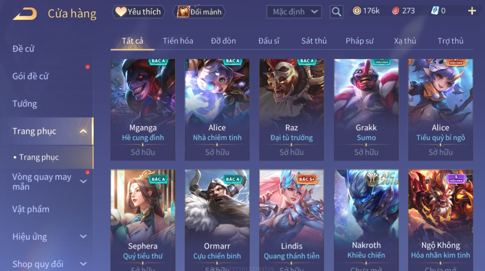Open Gói đề cử in sidebar
The height and width of the screenshot is (271, 485).
tap(30, 76)
